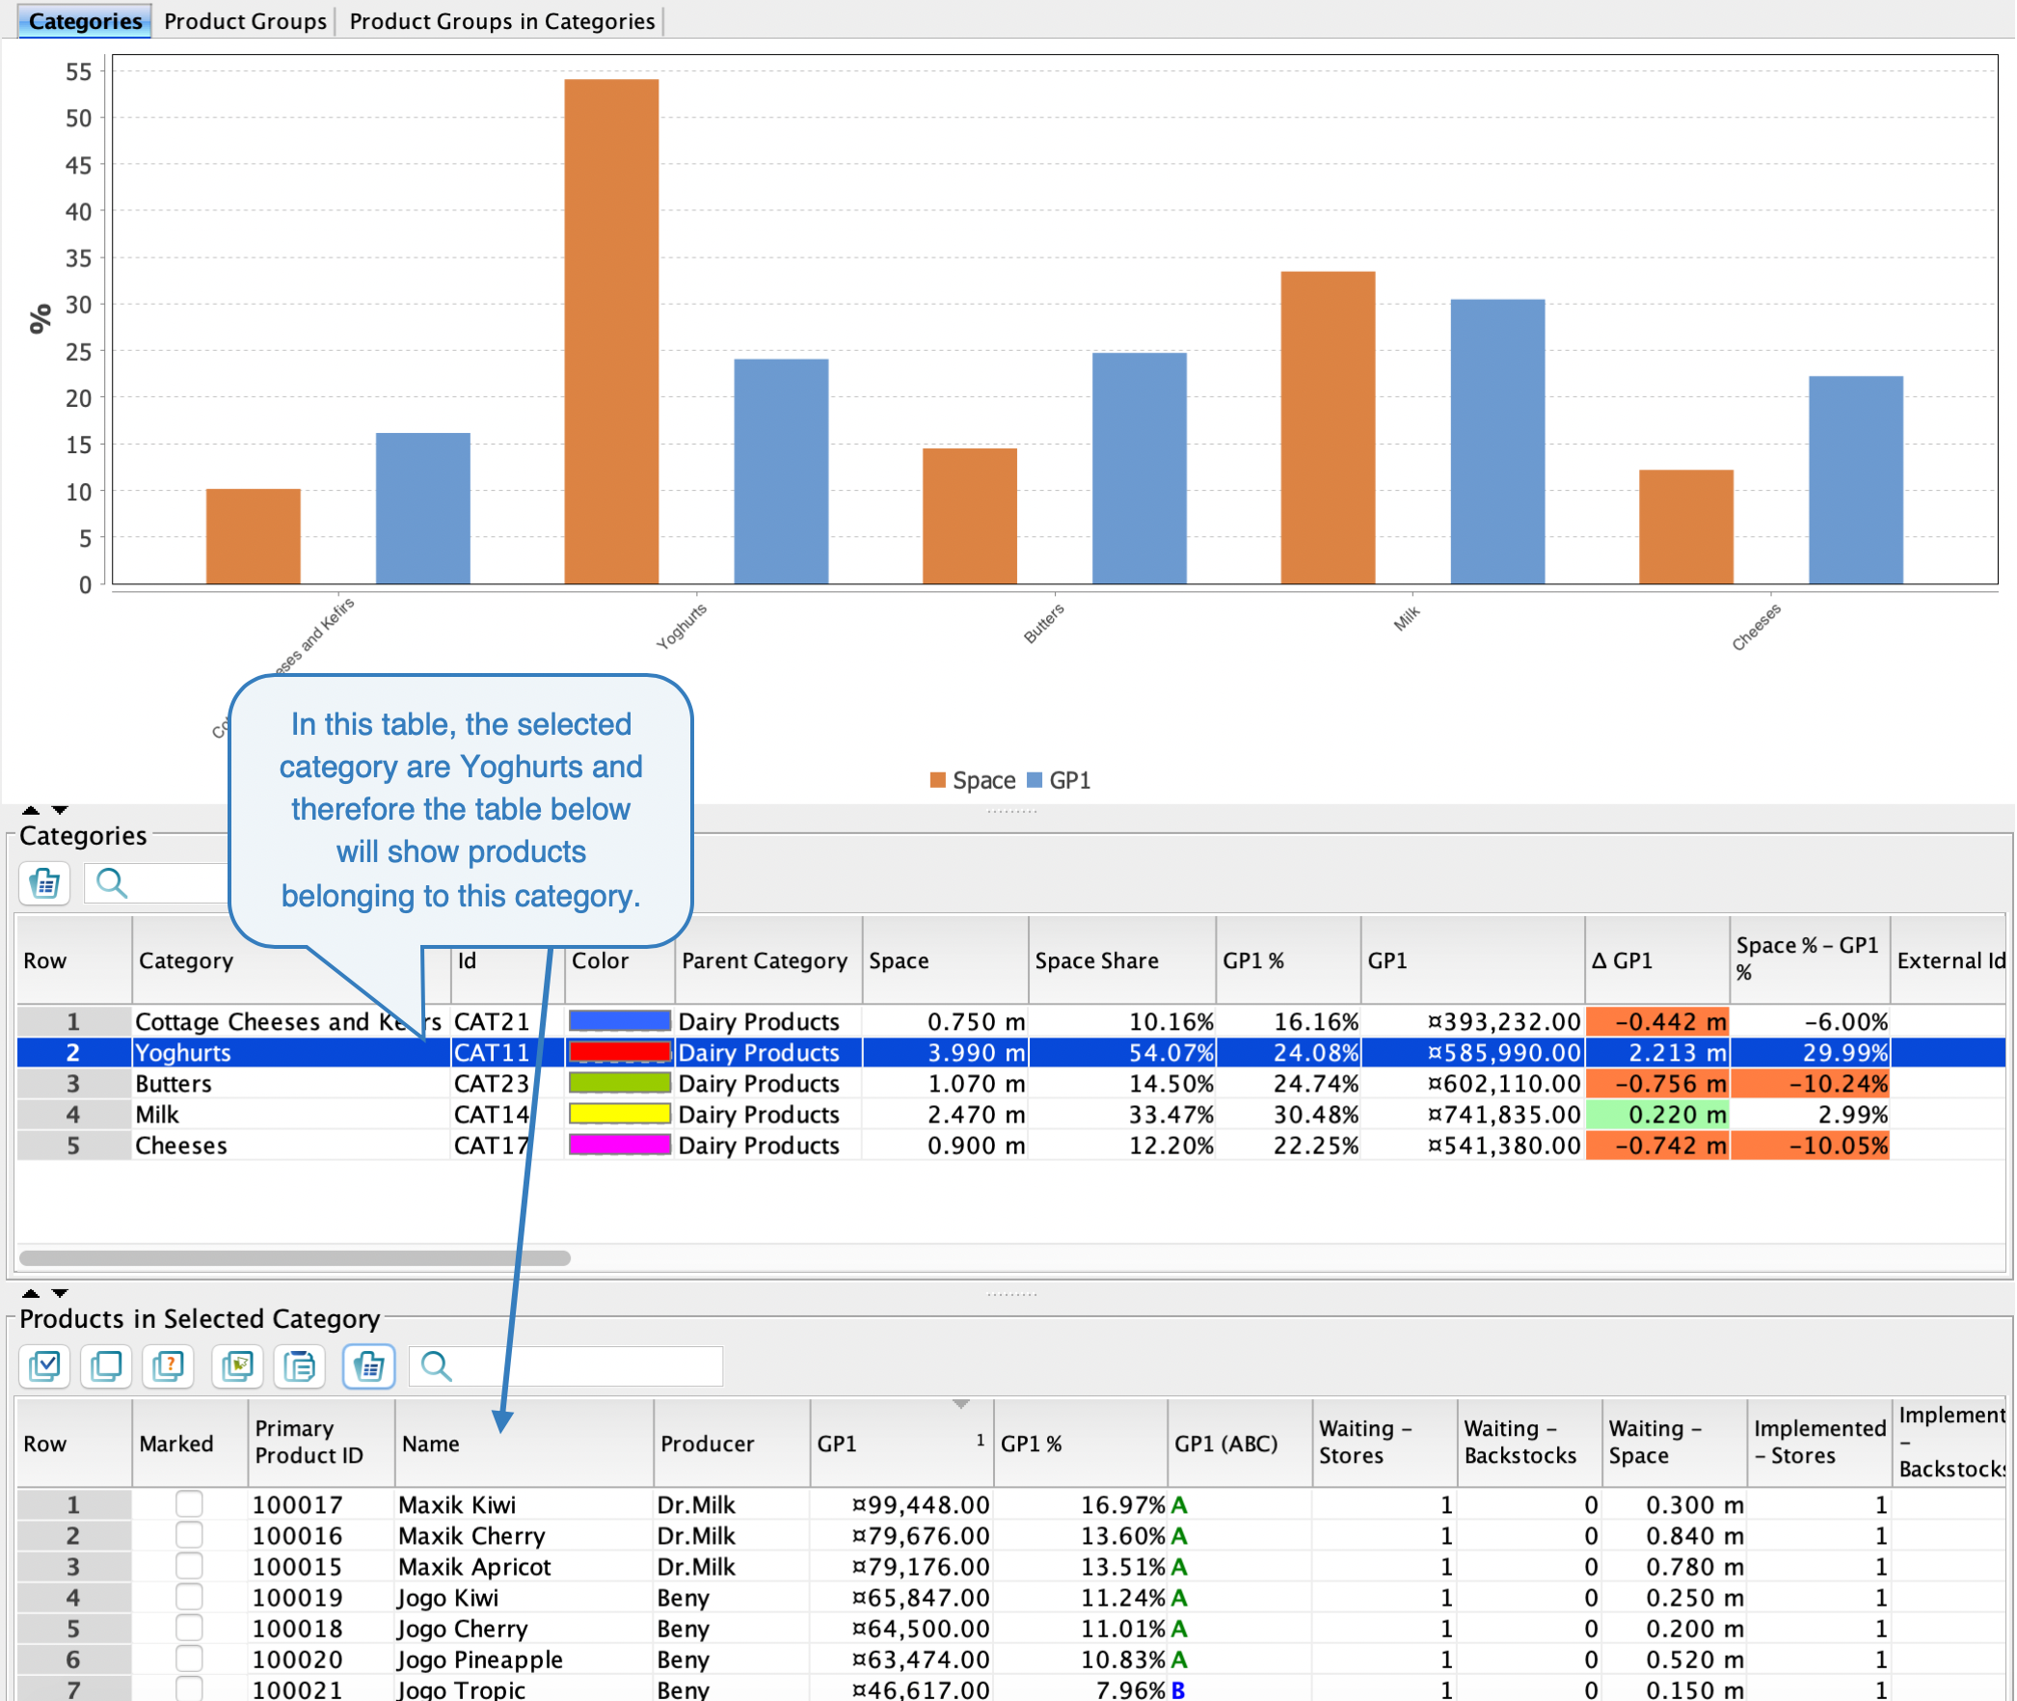Click the B rating for Jogo Tropic
This screenshot has height=1701, width=2017.
[1178, 1688]
